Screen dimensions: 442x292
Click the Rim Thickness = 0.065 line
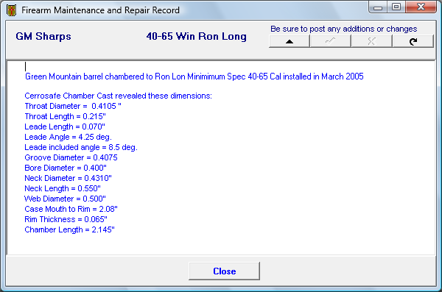tap(66, 219)
